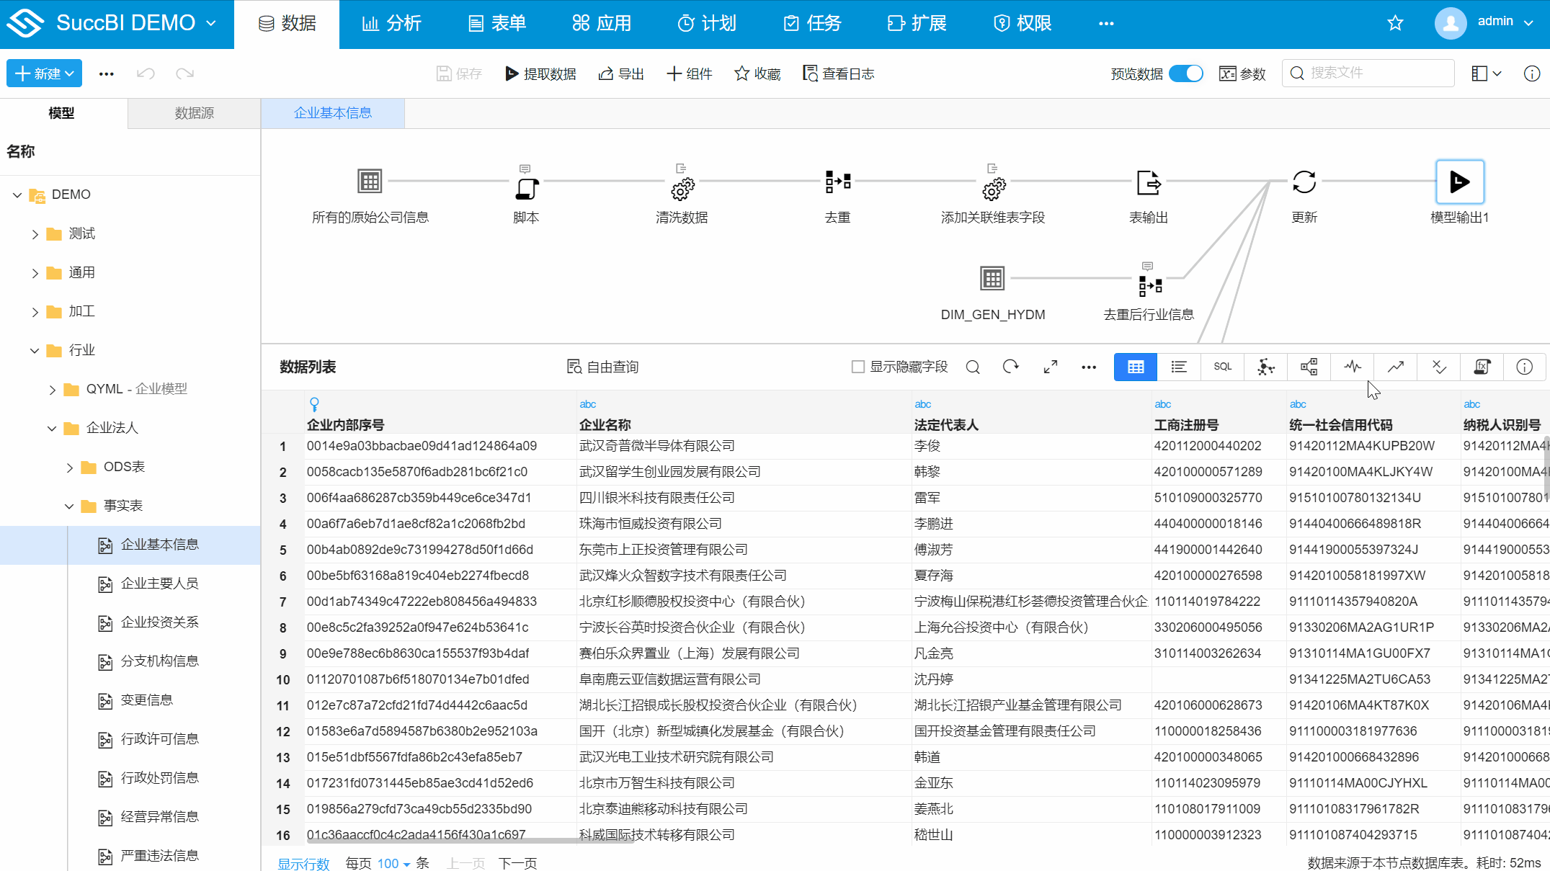Select the 更新 refresh node
This screenshot has height=871, width=1550.
(x=1304, y=182)
